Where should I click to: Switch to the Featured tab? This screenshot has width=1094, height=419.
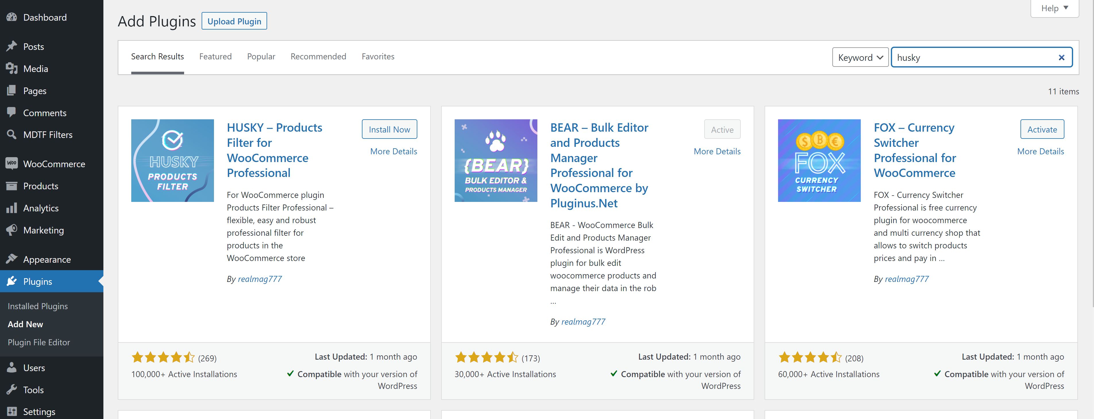pos(215,56)
